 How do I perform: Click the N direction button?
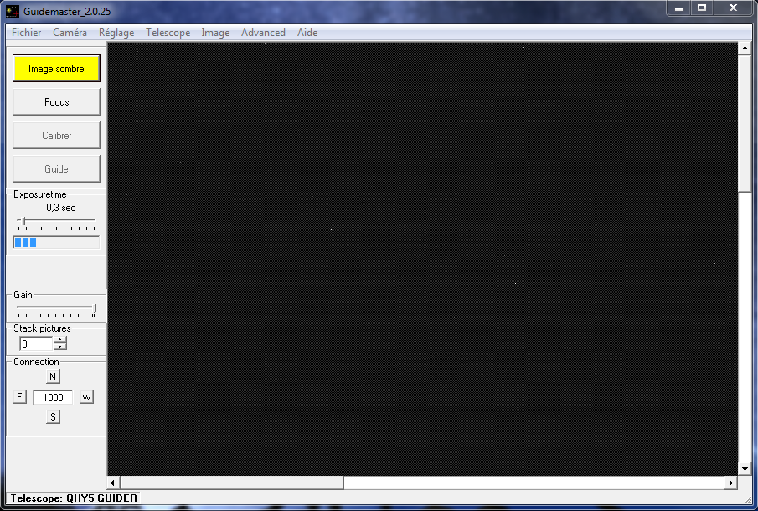click(53, 376)
